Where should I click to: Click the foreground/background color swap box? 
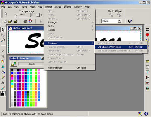pos(3,93)
